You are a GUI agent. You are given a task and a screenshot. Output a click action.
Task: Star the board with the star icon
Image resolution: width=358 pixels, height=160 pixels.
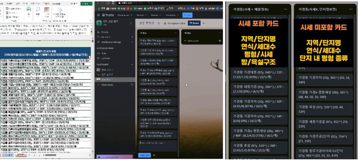(159, 23)
